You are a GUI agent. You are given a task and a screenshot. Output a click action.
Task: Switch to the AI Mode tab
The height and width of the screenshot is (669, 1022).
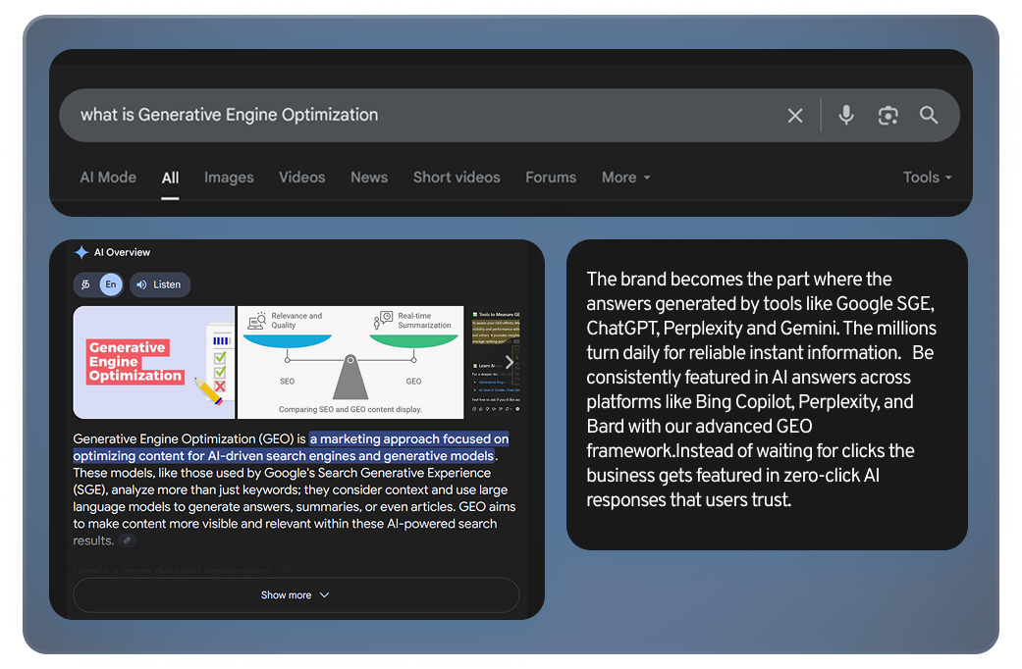pos(108,178)
